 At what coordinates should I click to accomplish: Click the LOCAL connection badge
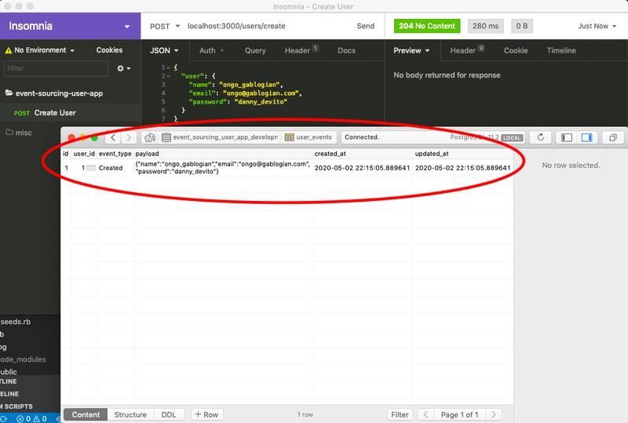pyautogui.click(x=512, y=138)
